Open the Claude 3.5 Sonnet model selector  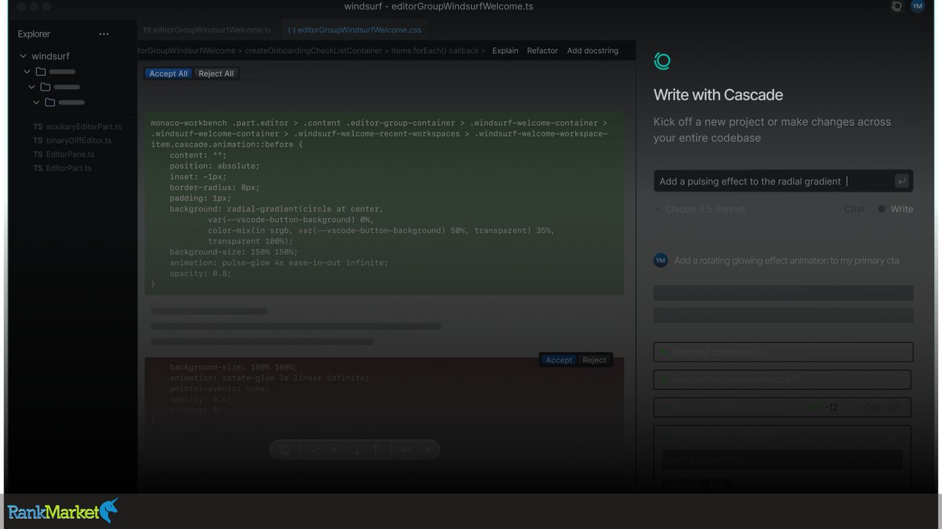[700, 209]
